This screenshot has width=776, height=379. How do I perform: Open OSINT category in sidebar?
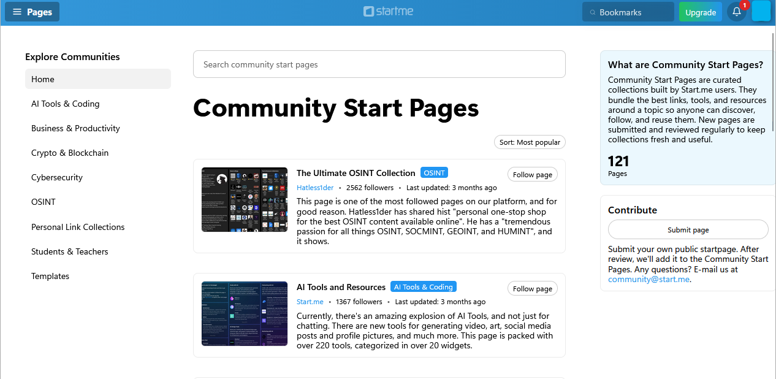(x=44, y=202)
